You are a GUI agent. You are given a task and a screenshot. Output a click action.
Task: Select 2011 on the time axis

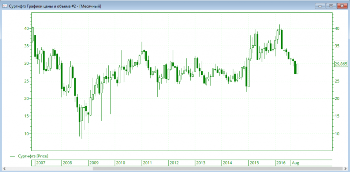148,163
